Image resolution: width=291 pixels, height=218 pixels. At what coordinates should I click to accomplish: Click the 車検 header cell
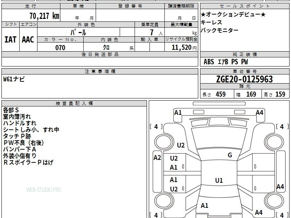[78, 6]
